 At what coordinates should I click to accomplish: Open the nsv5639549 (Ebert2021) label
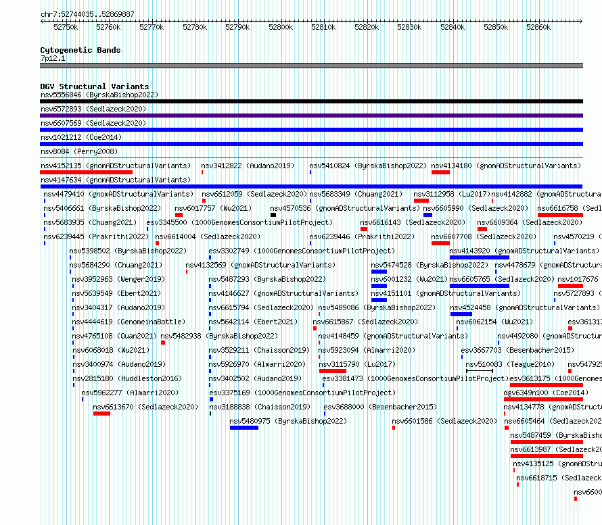(x=117, y=293)
